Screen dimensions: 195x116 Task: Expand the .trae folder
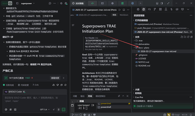pyautogui.click(x=140, y=41)
